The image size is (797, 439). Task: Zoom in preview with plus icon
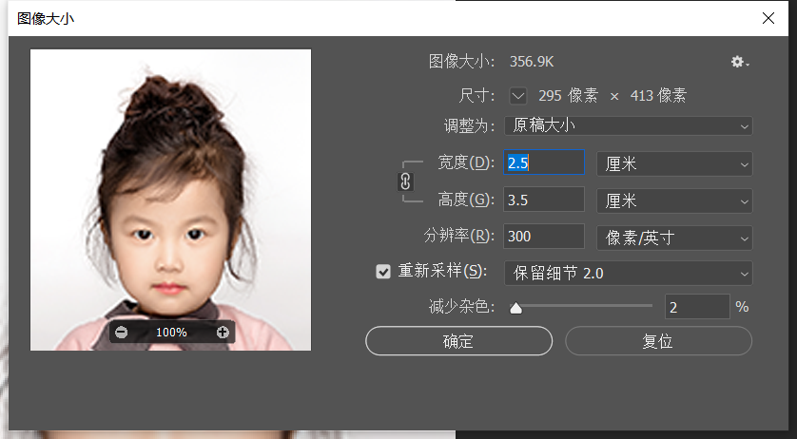point(223,333)
